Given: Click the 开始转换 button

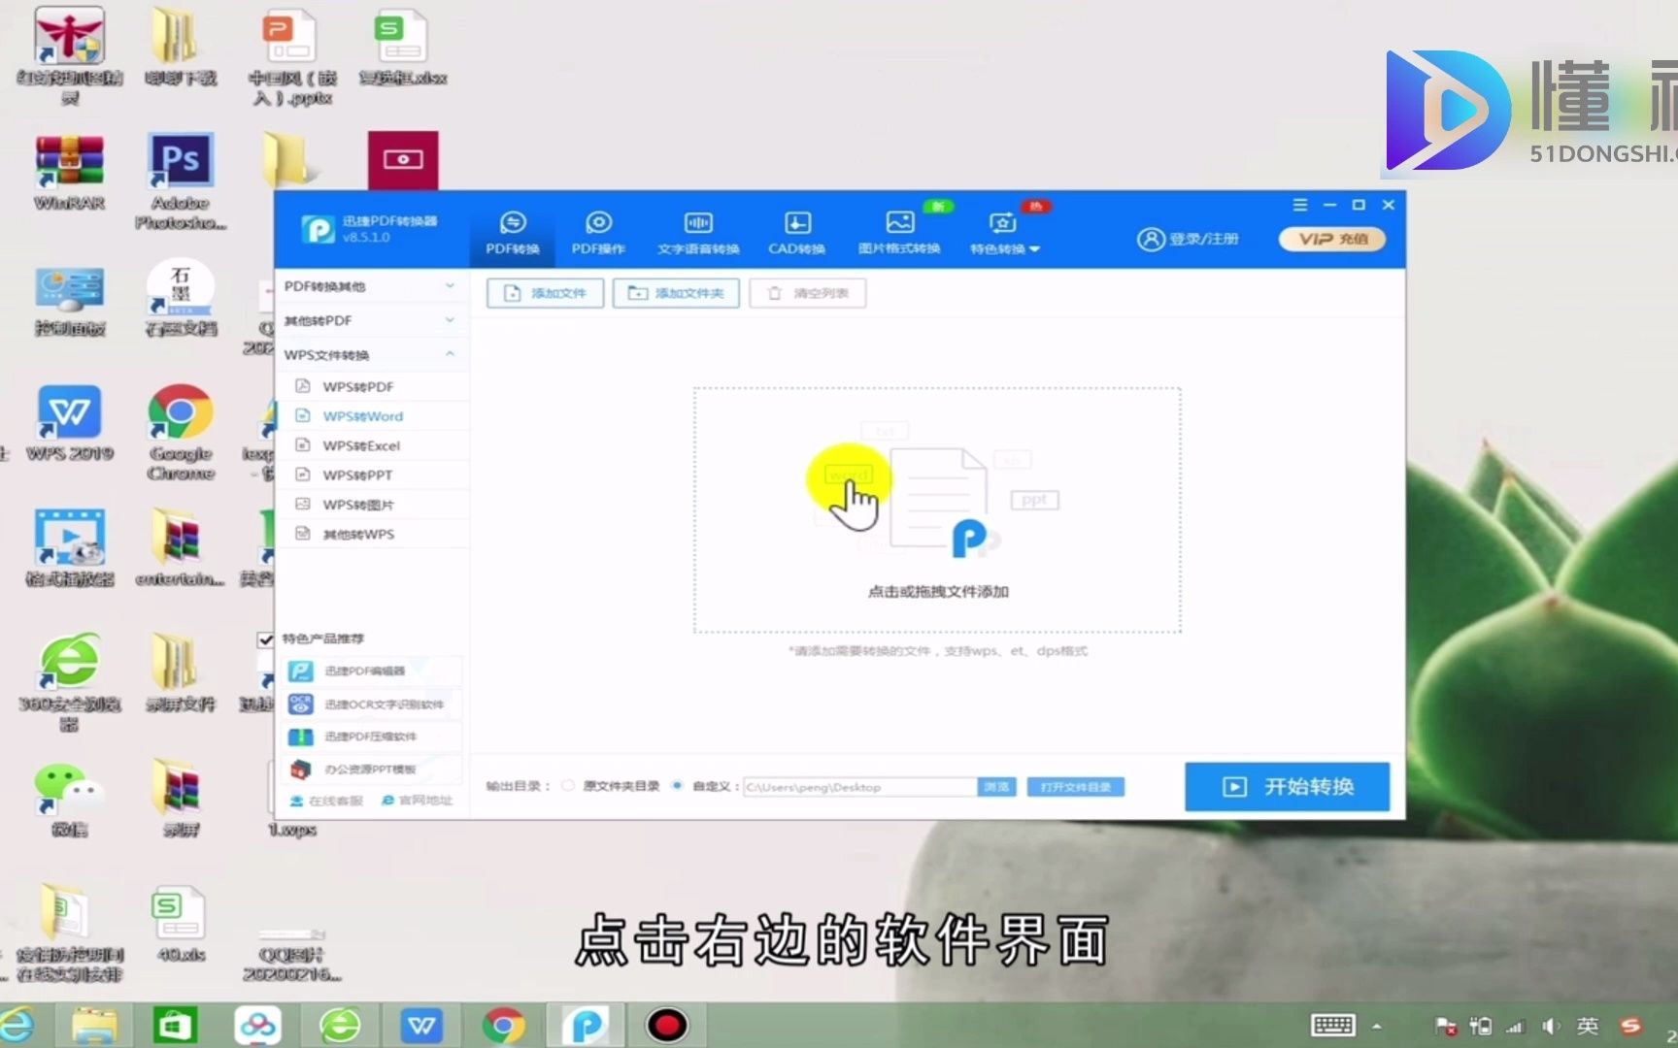Looking at the screenshot, I should [x=1286, y=787].
